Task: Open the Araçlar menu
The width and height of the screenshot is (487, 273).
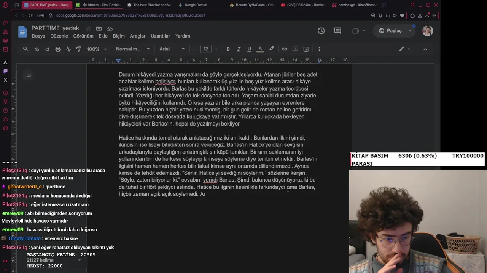Action: [138, 36]
